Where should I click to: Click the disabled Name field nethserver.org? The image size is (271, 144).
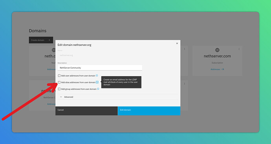click(x=100, y=55)
